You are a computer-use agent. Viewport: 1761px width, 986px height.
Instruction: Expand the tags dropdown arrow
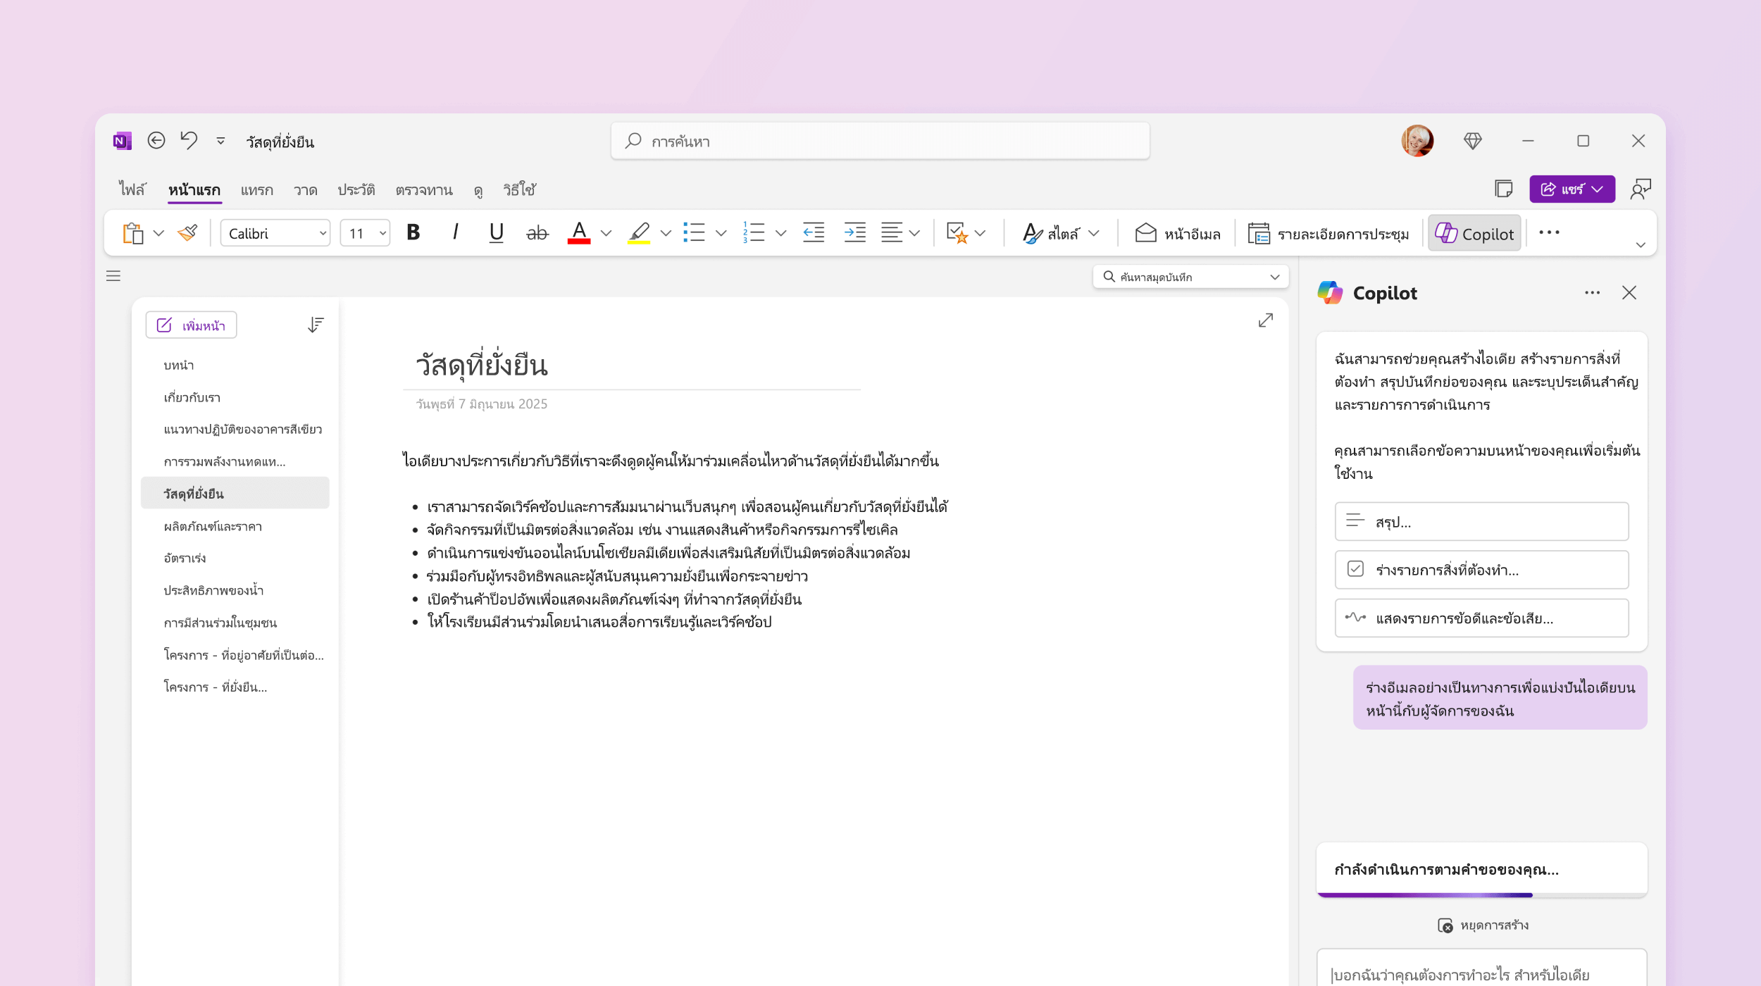tap(980, 233)
